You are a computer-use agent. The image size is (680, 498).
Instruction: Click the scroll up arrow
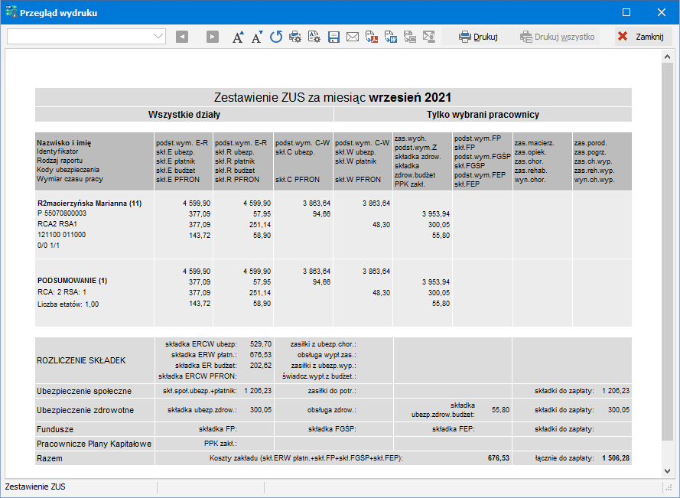point(667,57)
